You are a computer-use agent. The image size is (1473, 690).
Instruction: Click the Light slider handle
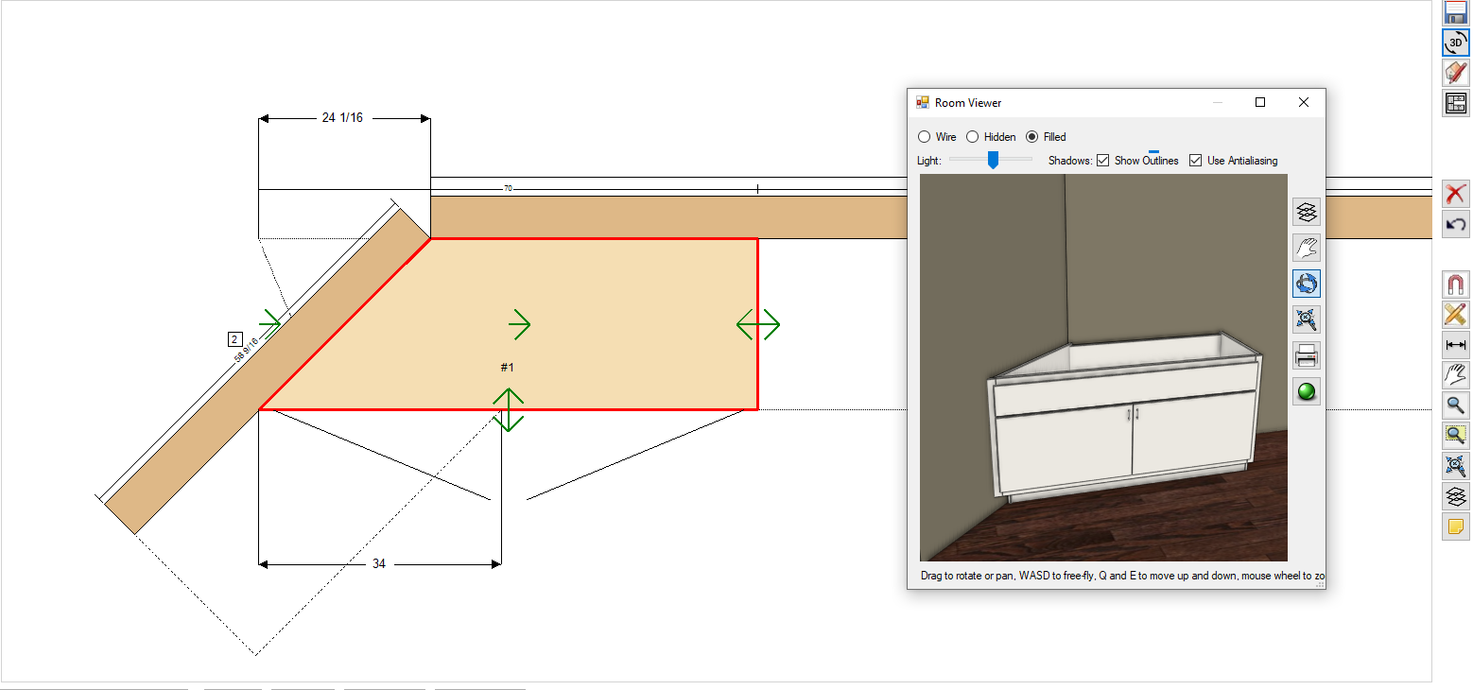(993, 160)
